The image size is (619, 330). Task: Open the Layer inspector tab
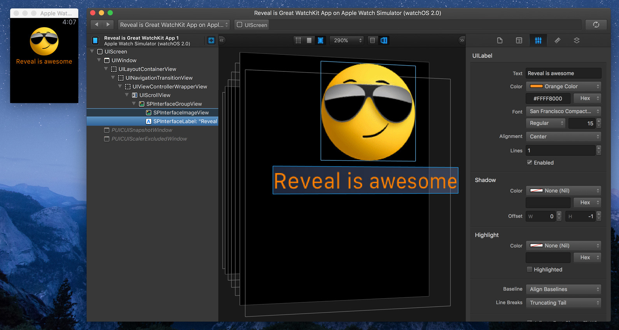click(x=577, y=40)
